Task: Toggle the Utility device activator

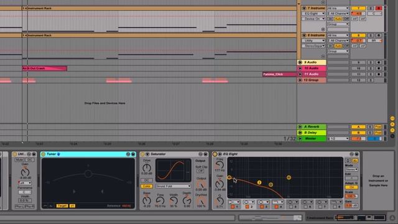Action: tap(14, 154)
